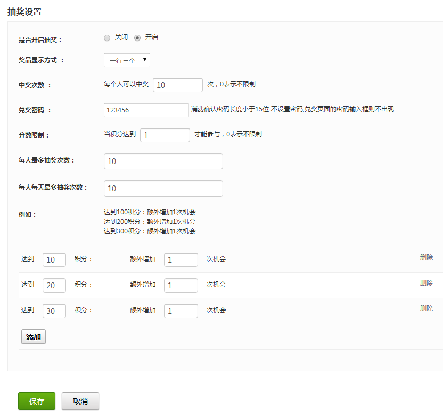Delete the 10积分 rule row
The width and height of the screenshot is (443, 412).
426,257
